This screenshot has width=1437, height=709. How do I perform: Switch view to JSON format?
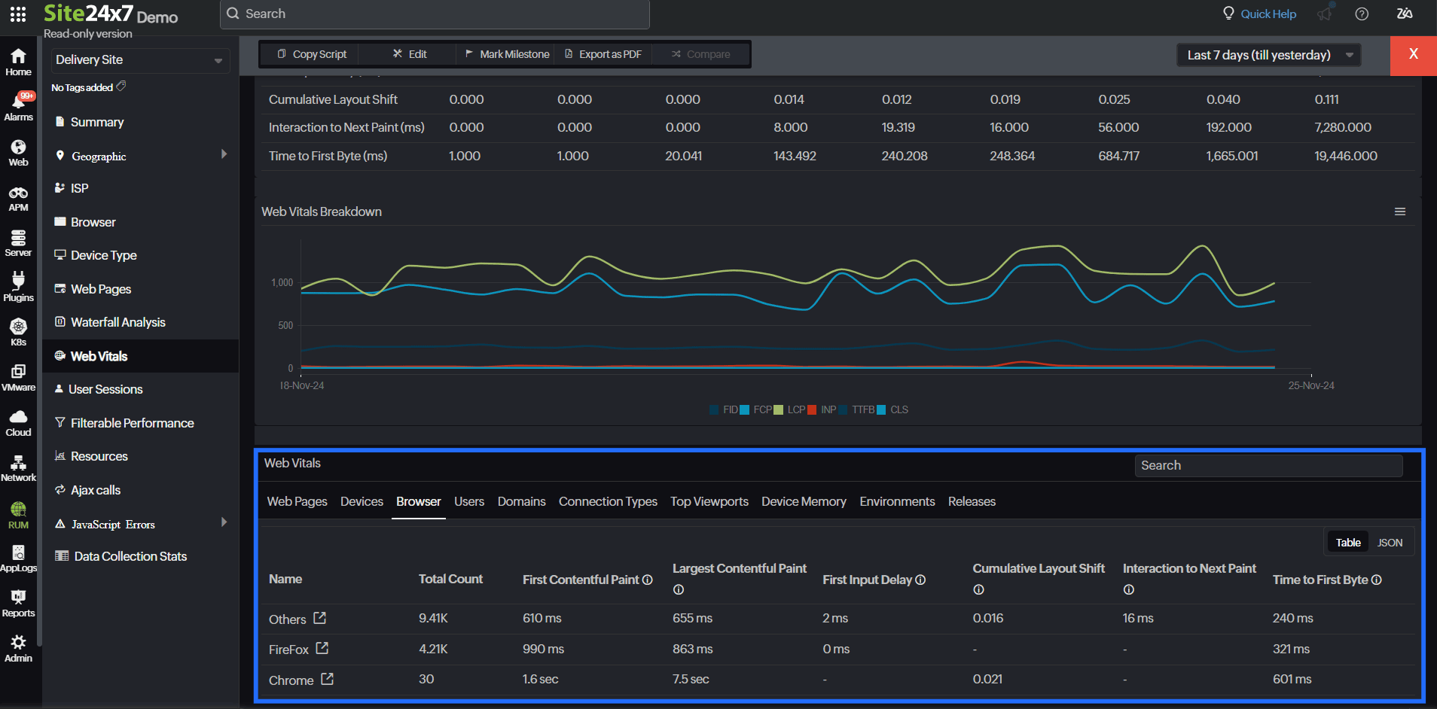tap(1390, 543)
